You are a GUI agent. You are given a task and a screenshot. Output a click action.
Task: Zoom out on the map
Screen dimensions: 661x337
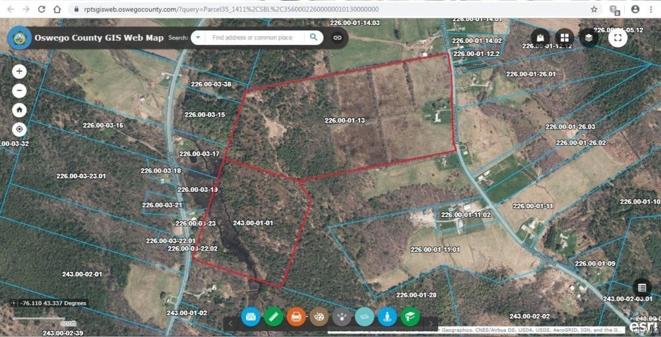click(x=19, y=91)
